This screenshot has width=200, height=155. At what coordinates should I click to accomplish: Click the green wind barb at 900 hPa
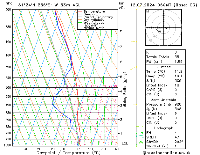coord(140,133)
